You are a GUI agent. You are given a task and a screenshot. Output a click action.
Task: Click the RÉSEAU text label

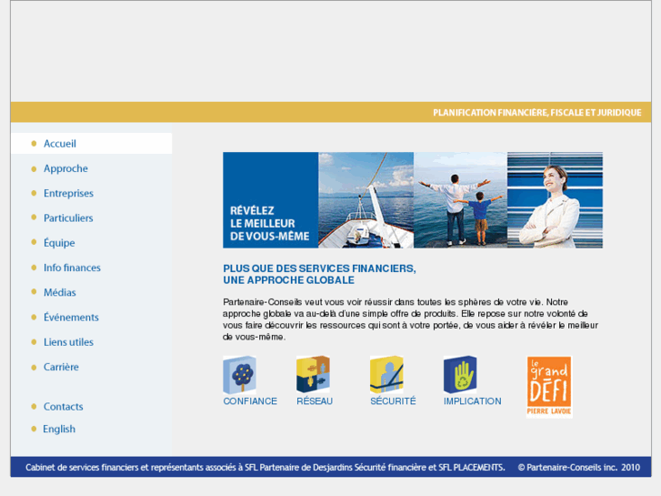(315, 401)
